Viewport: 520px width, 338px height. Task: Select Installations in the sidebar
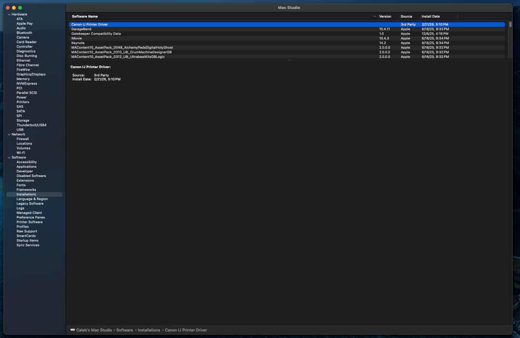coord(34,194)
